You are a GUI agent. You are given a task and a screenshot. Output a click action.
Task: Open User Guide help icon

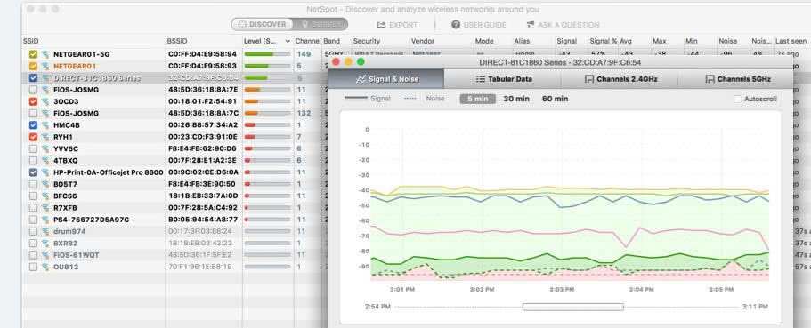point(455,25)
